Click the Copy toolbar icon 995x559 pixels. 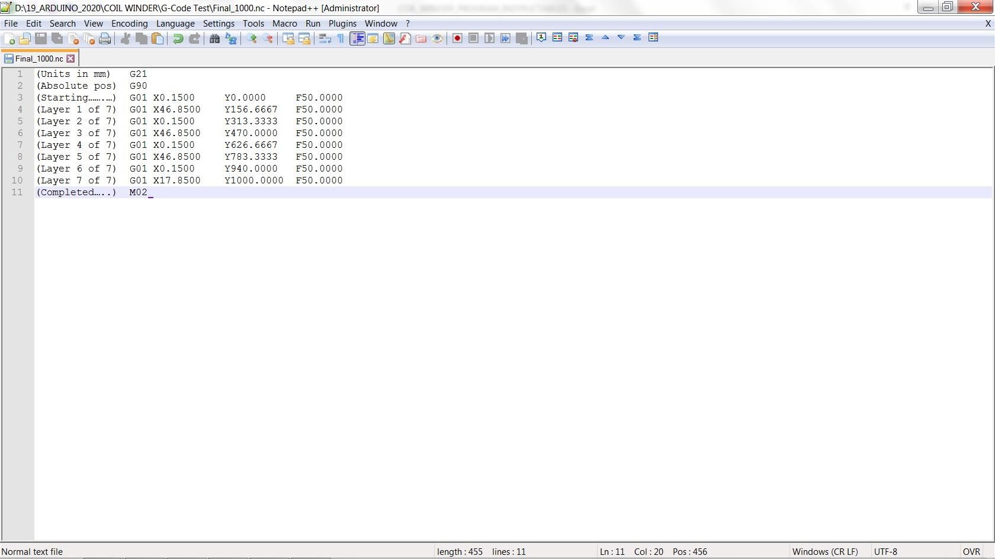pyautogui.click(x=142, y=38)
